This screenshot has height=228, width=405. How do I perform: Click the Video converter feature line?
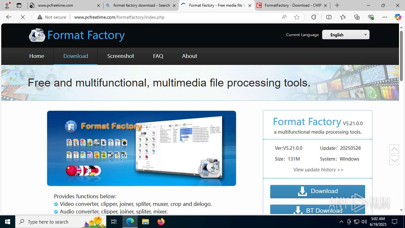pyautogui.click(x=133, y=204)
